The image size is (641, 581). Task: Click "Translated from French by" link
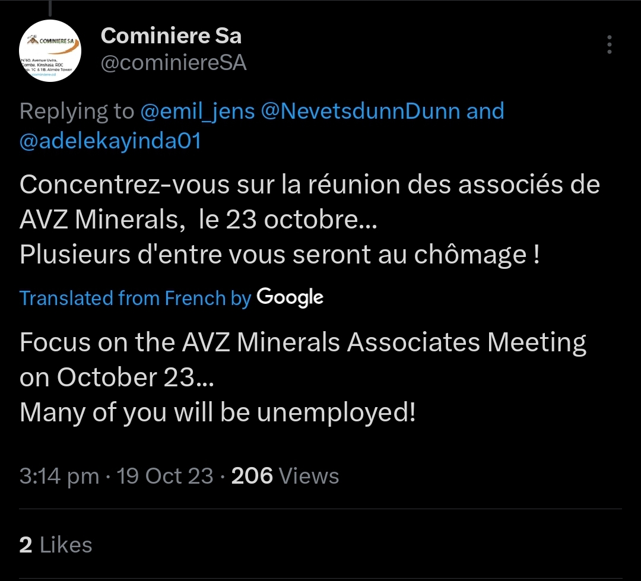135,298
